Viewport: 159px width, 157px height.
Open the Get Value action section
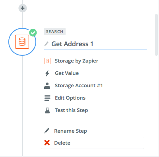coord(67,73)
